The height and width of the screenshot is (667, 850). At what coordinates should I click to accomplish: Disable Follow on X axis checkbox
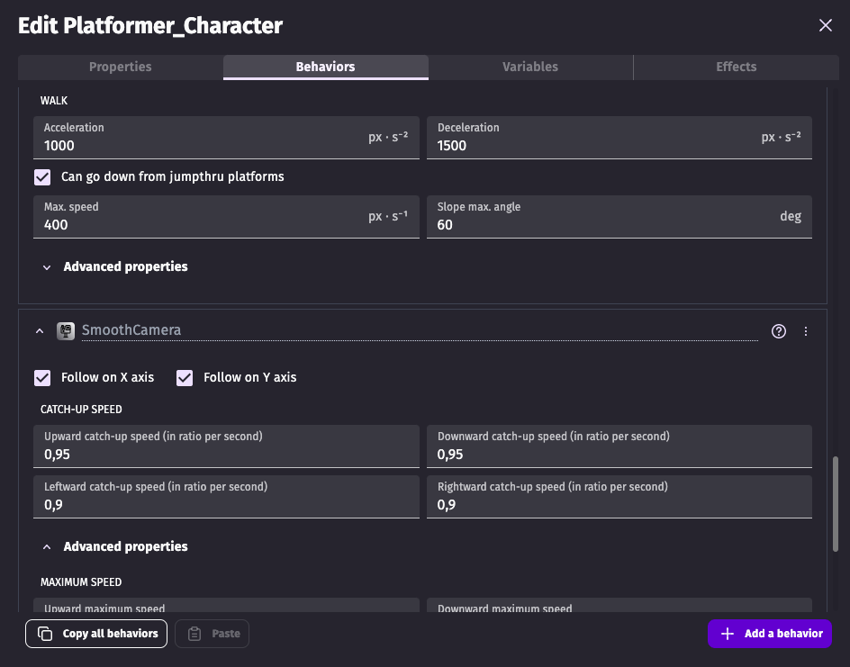click(x=42, y=378)
